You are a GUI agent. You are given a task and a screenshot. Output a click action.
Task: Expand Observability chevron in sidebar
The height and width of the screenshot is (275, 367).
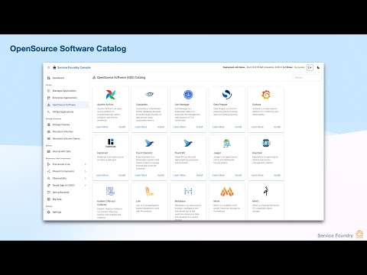tap(86, 178)
